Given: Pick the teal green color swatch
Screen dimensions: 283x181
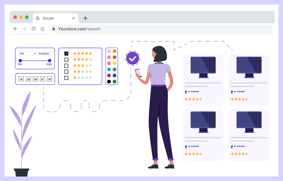Looking at the screenshot, I should (x=114, y=69).
